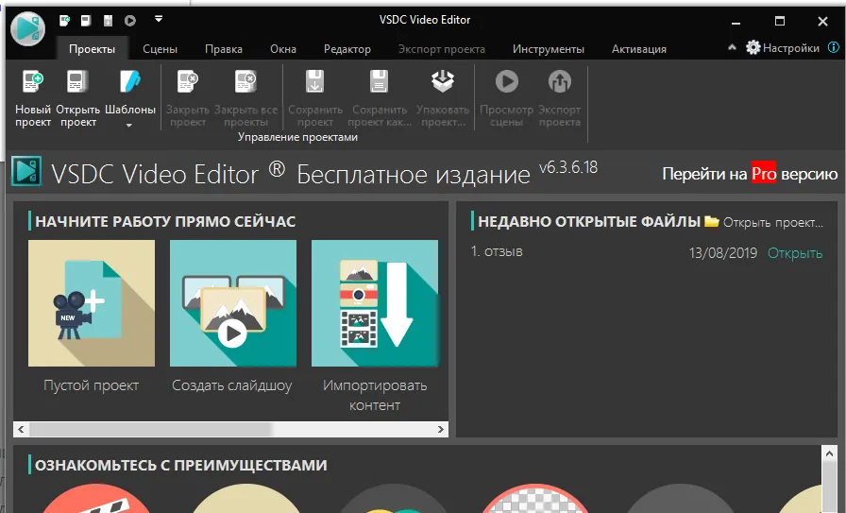
Task: Click Перейти на Pro версию link
Action: [x=750, y=173]
